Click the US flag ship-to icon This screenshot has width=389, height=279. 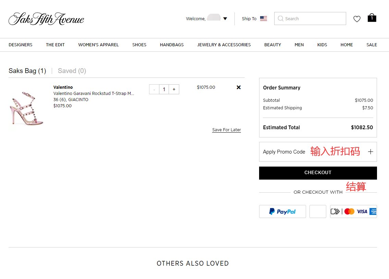pos(264,19)
